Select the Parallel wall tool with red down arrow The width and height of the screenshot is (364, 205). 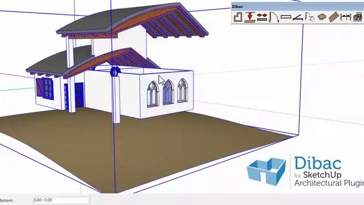pos(250,17)
